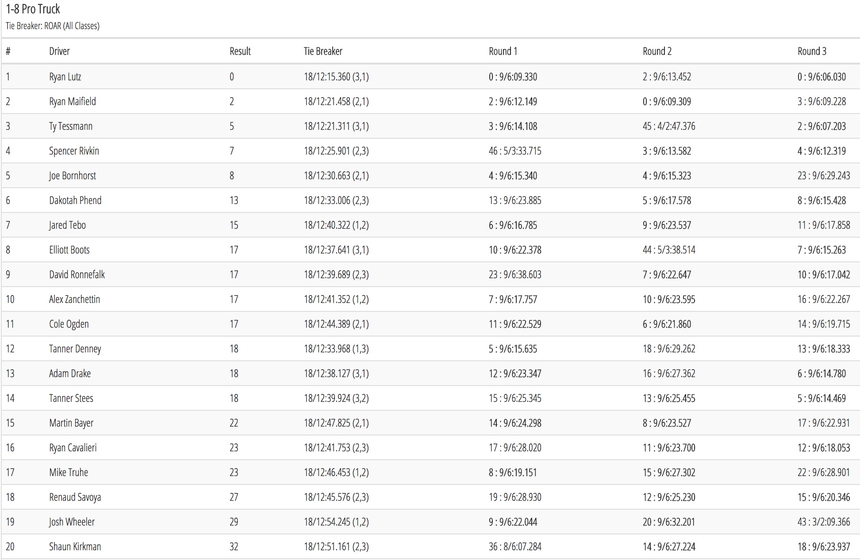Viewport: 860px width, 560px height.
Task: Select driver name 'Ryan Lutz'
Action: pyautogui.click(x=65, y=77)
